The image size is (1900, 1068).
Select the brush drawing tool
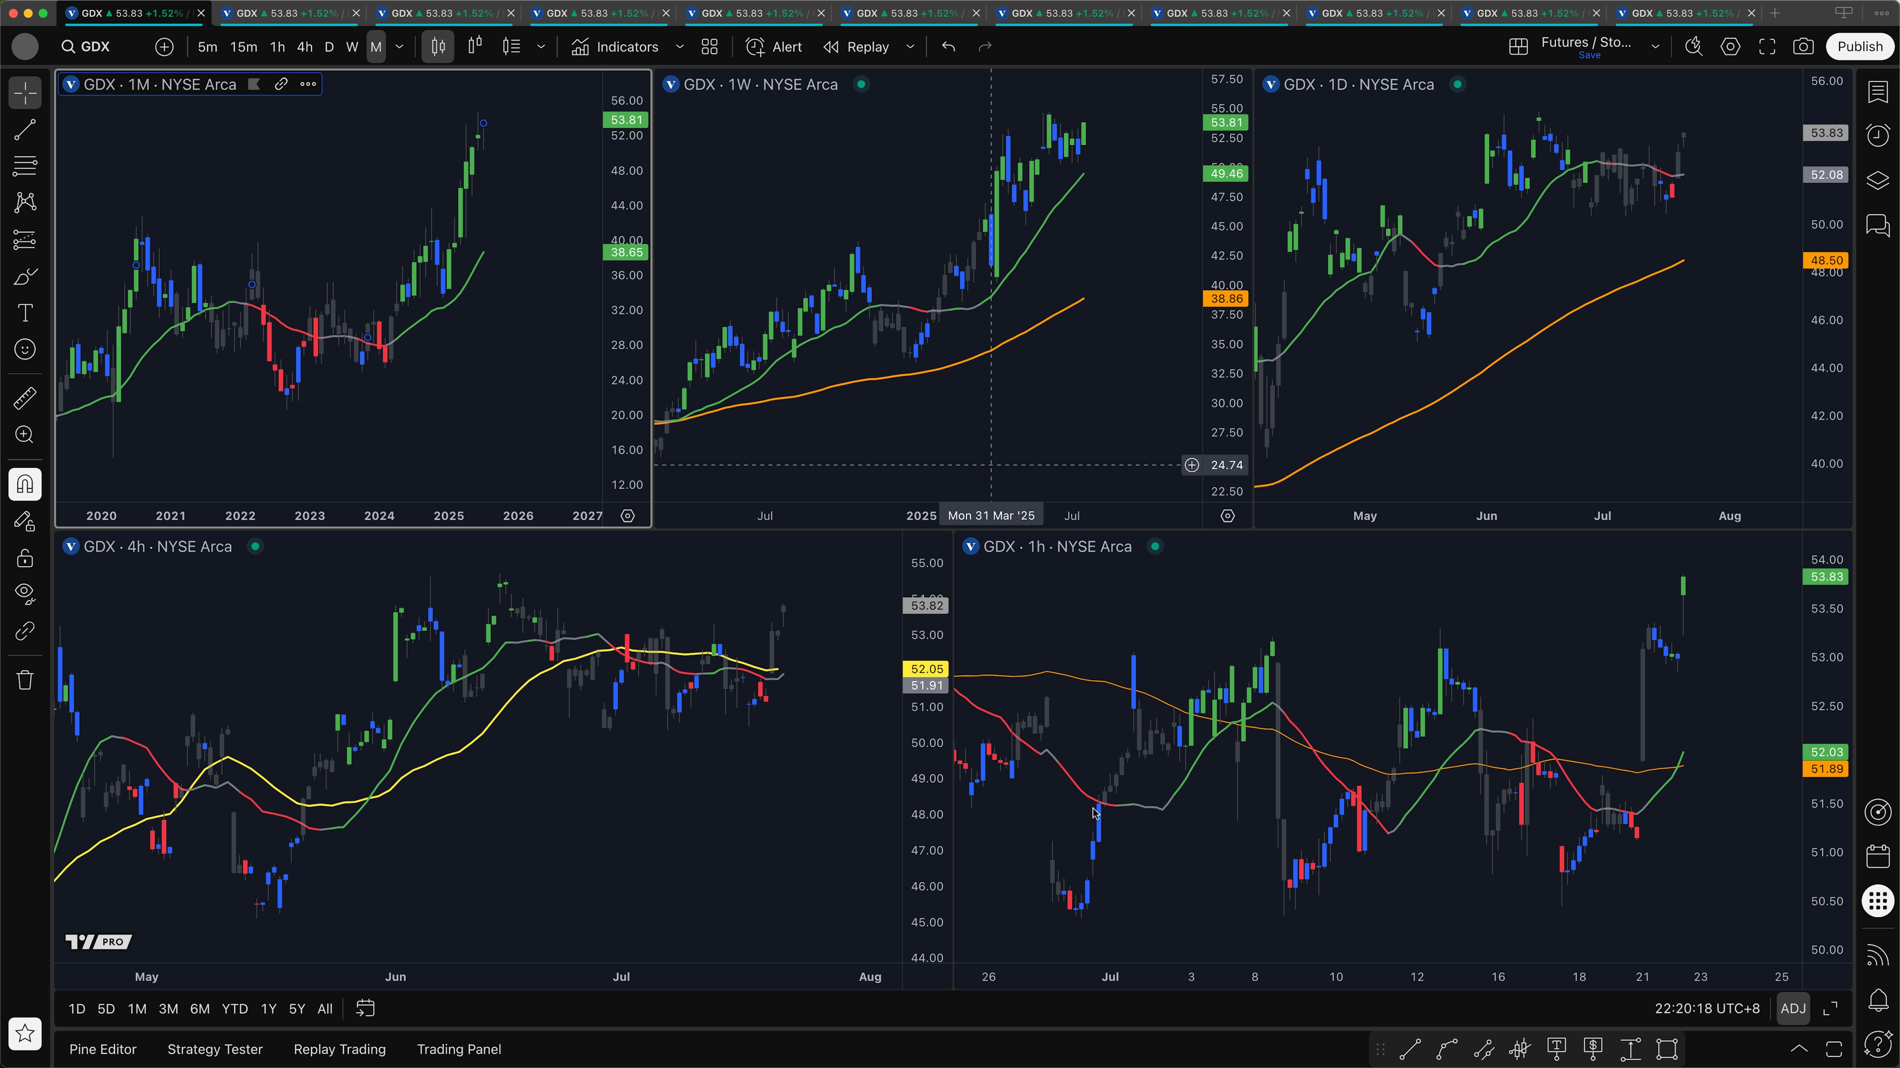(25, 276)
